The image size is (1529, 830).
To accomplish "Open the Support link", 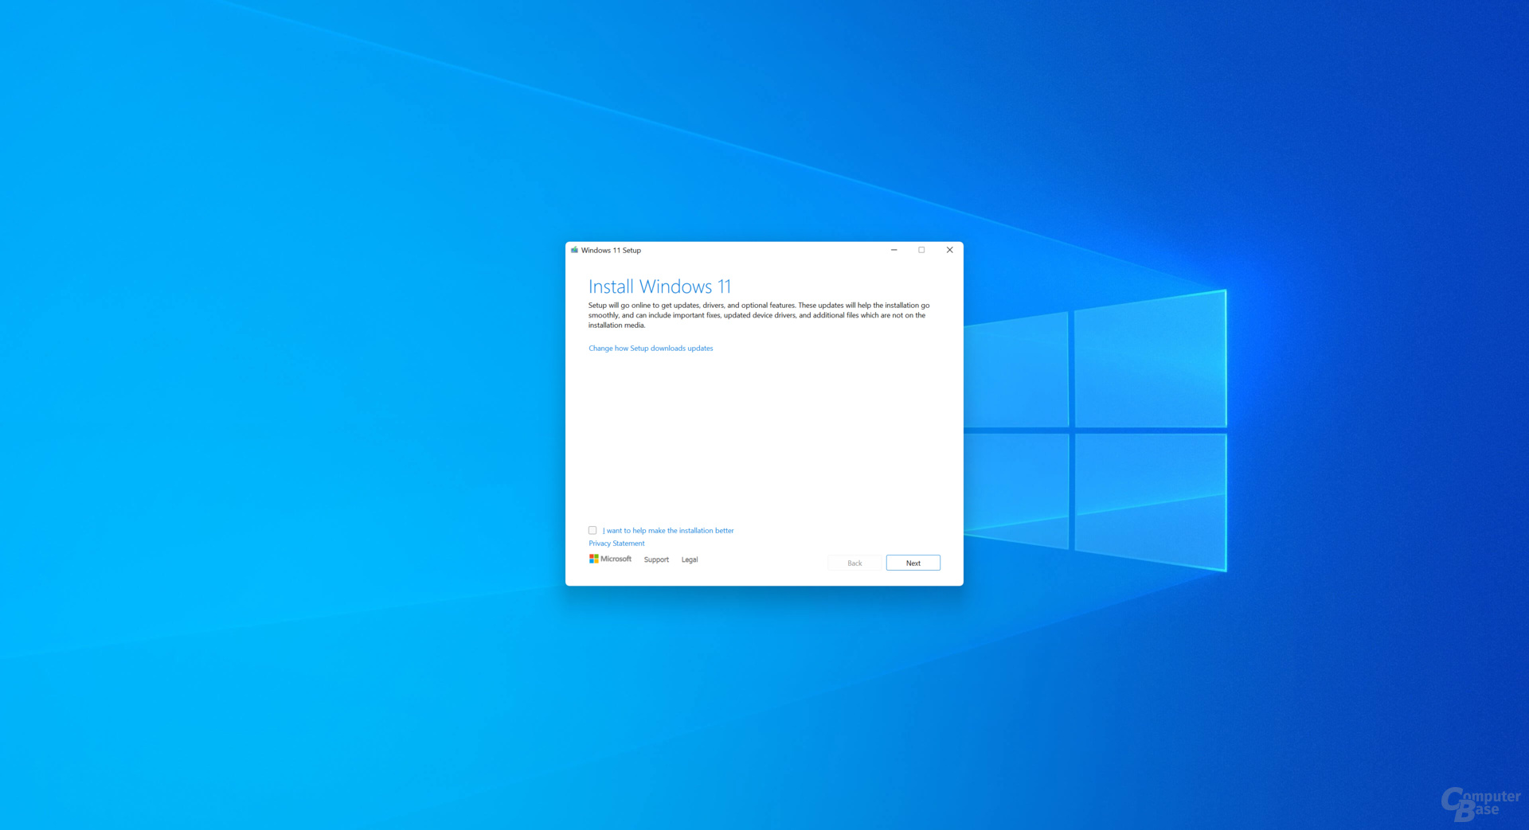I will (656, 559).
